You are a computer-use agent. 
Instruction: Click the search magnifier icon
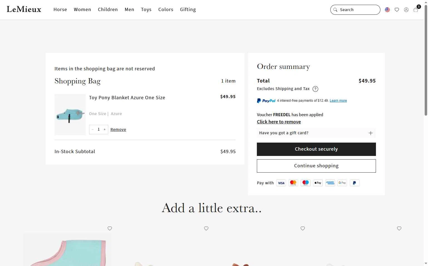pos(335,10)
